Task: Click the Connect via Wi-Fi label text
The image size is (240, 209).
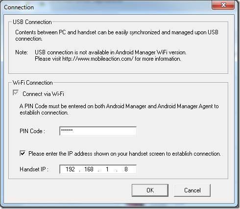Action: click(x=43, y=94)
